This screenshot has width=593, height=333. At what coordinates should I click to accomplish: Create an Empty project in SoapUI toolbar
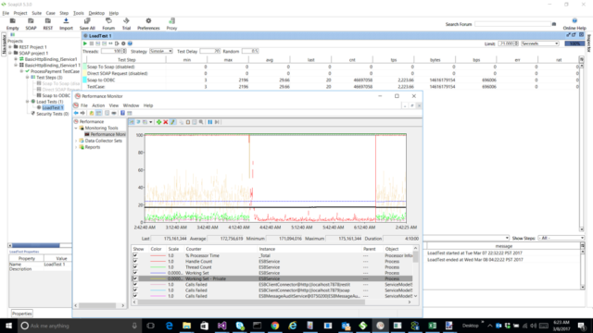tap(12, 24)
